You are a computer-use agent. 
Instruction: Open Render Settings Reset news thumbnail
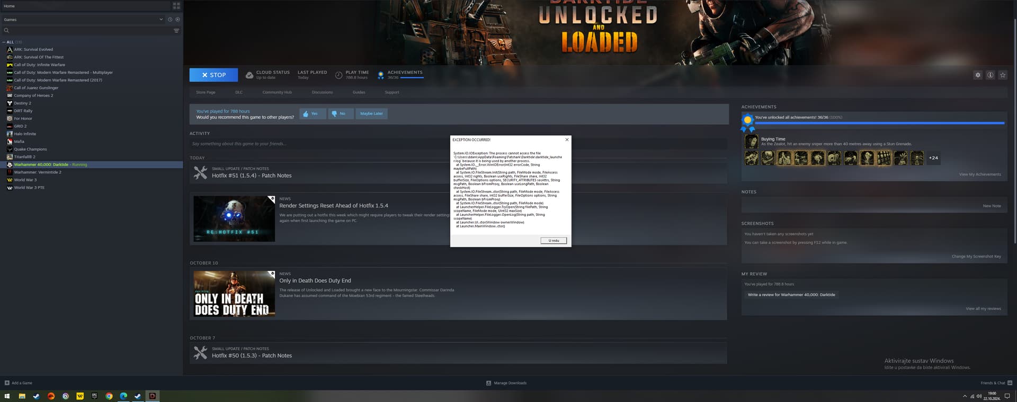point(234,219)
